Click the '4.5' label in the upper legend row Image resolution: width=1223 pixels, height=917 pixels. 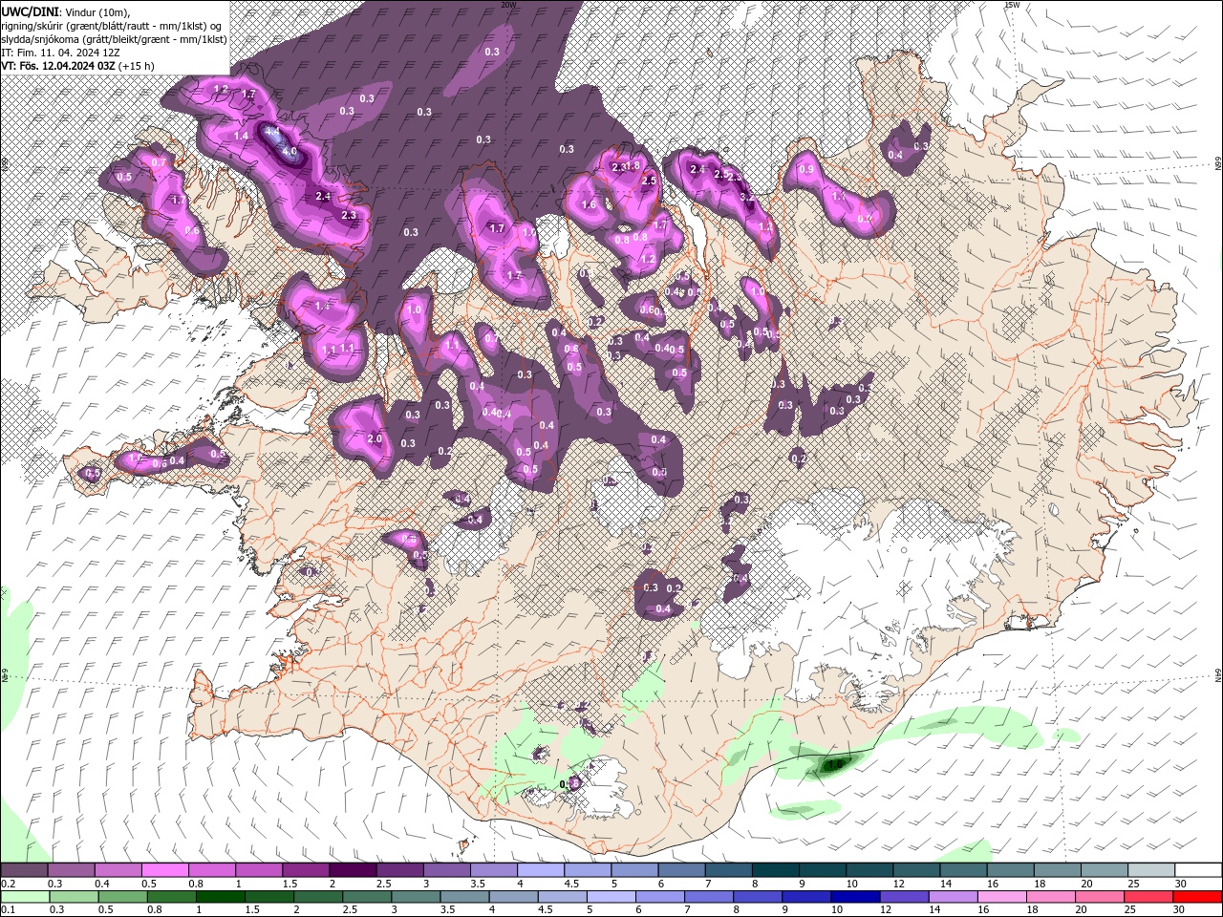pos(571,884)
